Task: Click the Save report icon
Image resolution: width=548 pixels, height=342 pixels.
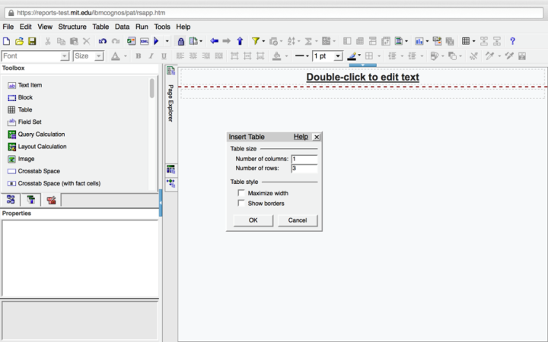Action: pos(32,41)
